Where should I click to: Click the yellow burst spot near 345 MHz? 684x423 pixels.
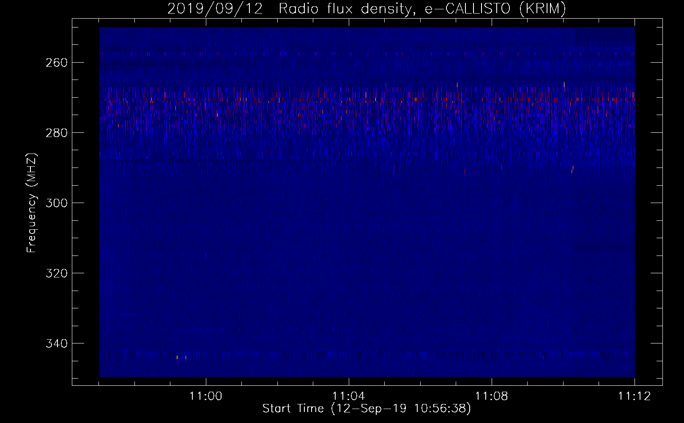177,357
